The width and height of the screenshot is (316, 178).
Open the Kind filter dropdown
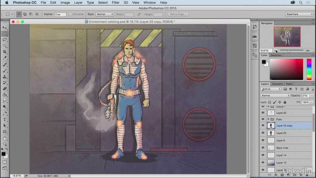pyautogui.click(x=271, y=89)
